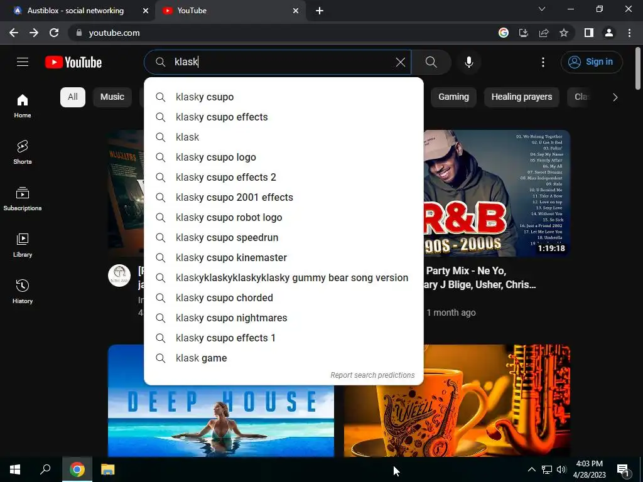Show more filter chips with right arrow
The width and height of the screenshot is (643, 482).
pos(615,97)
